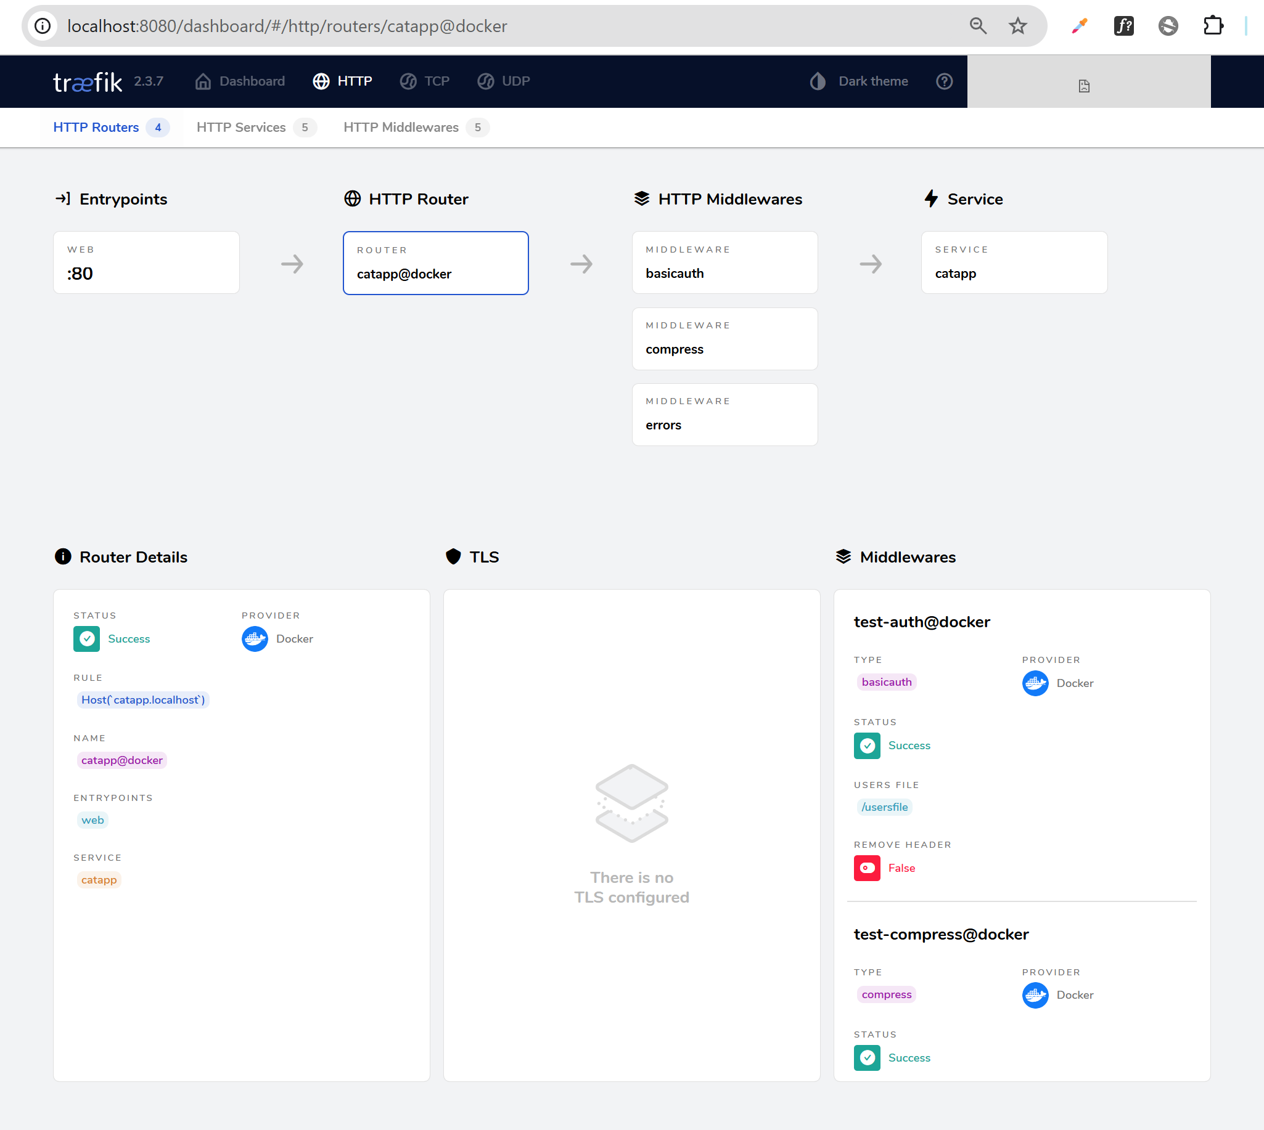Screen dimensions: 1264x1130
Task: Click the Traefik logo
Action: tap(88, 81)
